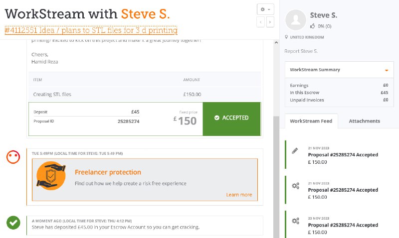Image resolution: width=399 pixels, height=238 pixels.
Task: Switch to the Attachments tab
Action: point(365,121)
